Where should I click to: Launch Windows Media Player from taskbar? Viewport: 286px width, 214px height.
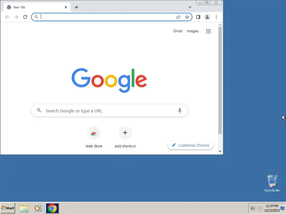tap(38, 208)
